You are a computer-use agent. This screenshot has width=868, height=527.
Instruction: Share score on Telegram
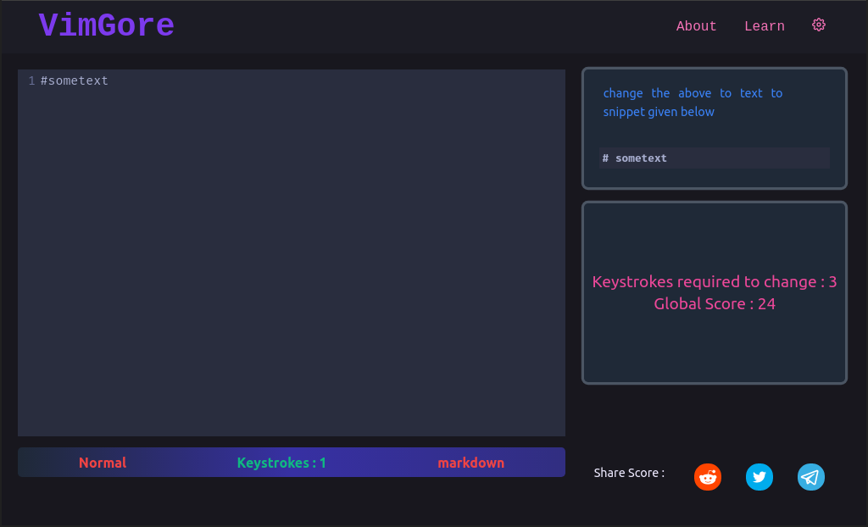pyautogui.click(x=811, y=477)
